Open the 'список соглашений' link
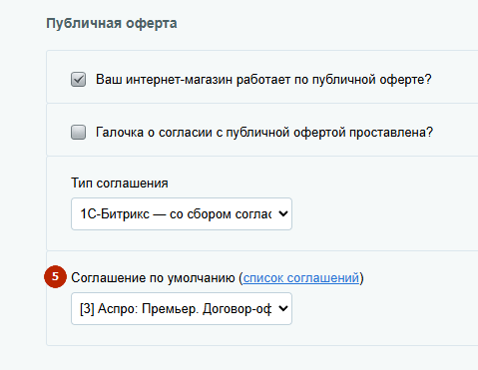The image size is (478, 370). (x=301, y=277)
